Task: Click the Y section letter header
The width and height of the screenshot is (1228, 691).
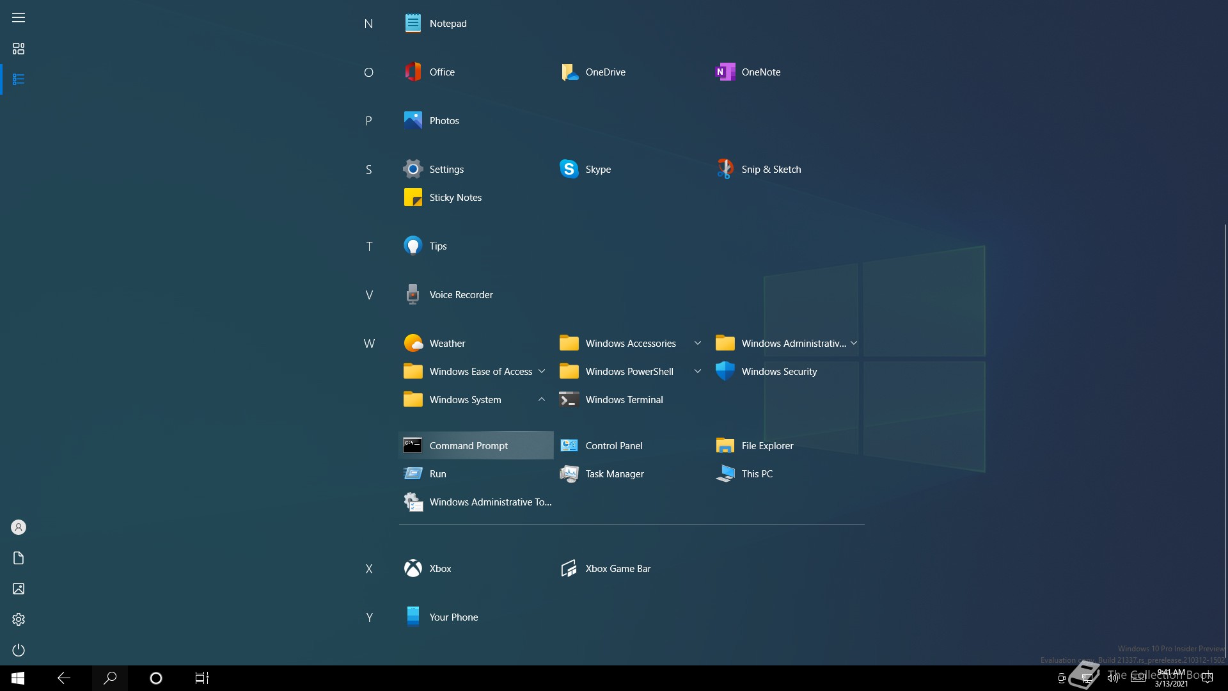Action: pyautogui.click(x=369, y=617)
